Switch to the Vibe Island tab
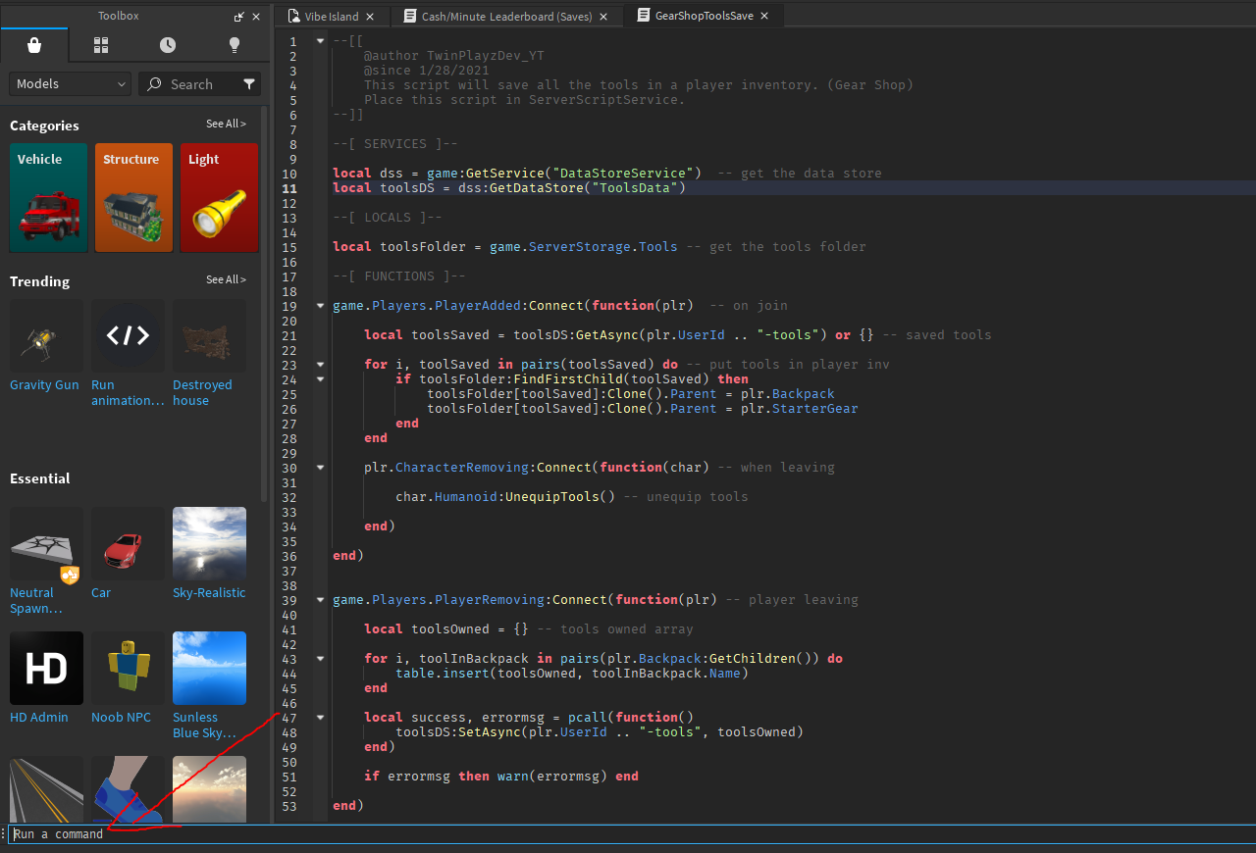The height and width of the screenshot is (853, 1256). 330,17
